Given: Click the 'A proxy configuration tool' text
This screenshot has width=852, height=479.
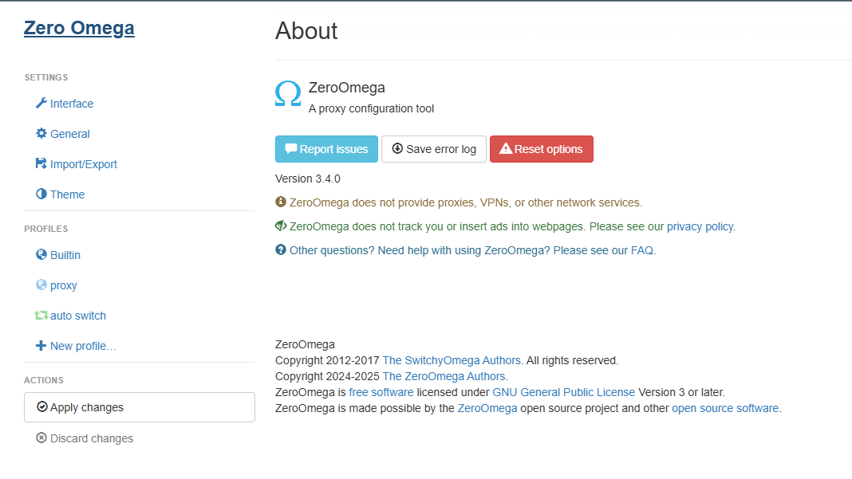Looking at the screenshot, I should (x=371, y=108).
